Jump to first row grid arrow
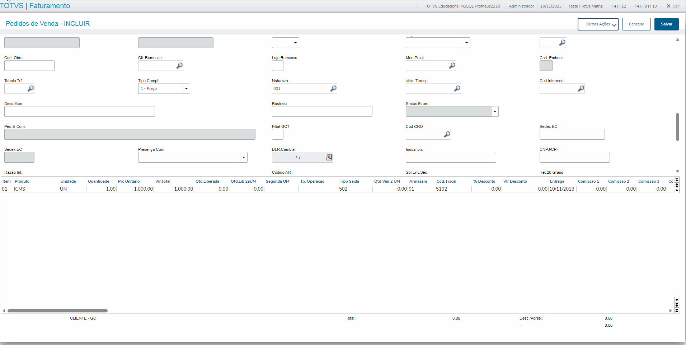 tap(677, 180)
